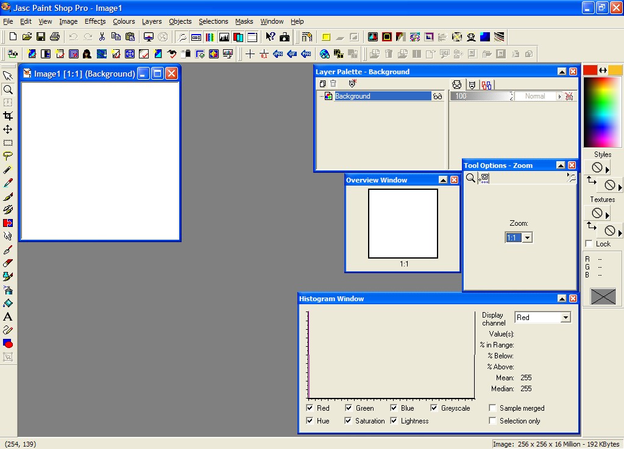Open the Effects menu

pyautogui.click(x=95, y=21)
